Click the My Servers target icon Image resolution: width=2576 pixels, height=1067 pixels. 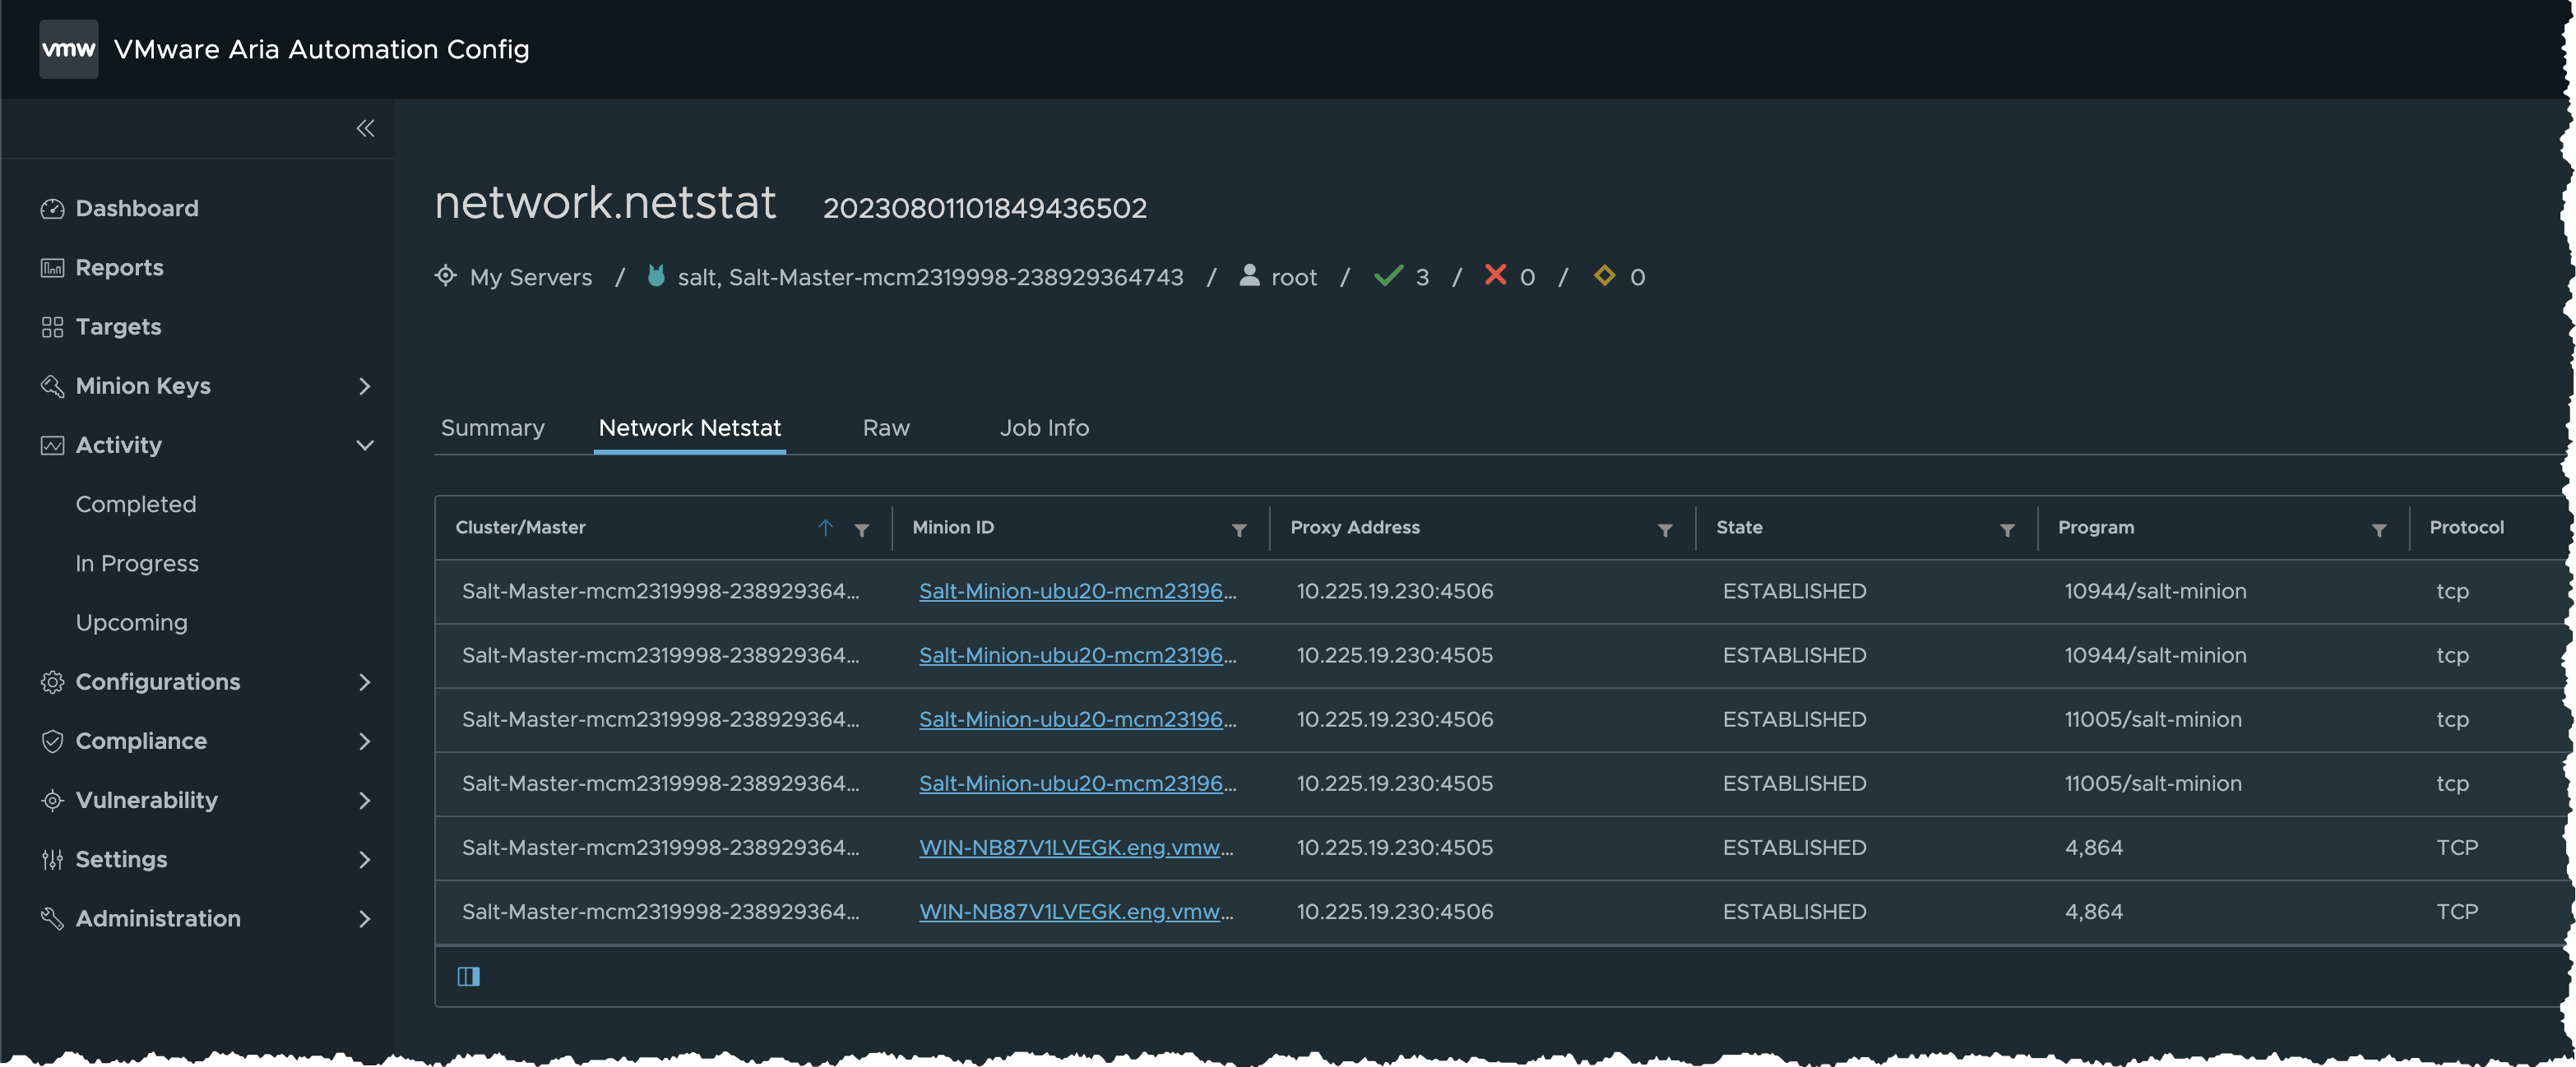(x=446, y=275)
